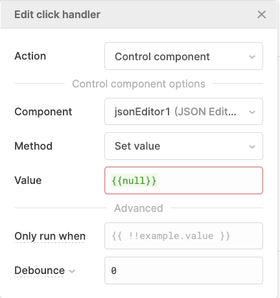The height and width of the screenshot is (298, 280).
Task: Focus the Value field containing {{null}}
Action: (x=183, y=181)
